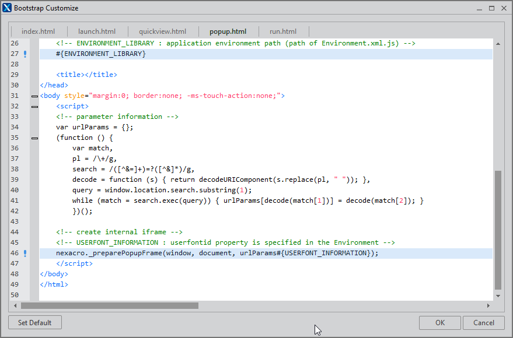Switch to the run.html tab
Viewport: 513px width, 338px height.
click(x=282, y=31)
